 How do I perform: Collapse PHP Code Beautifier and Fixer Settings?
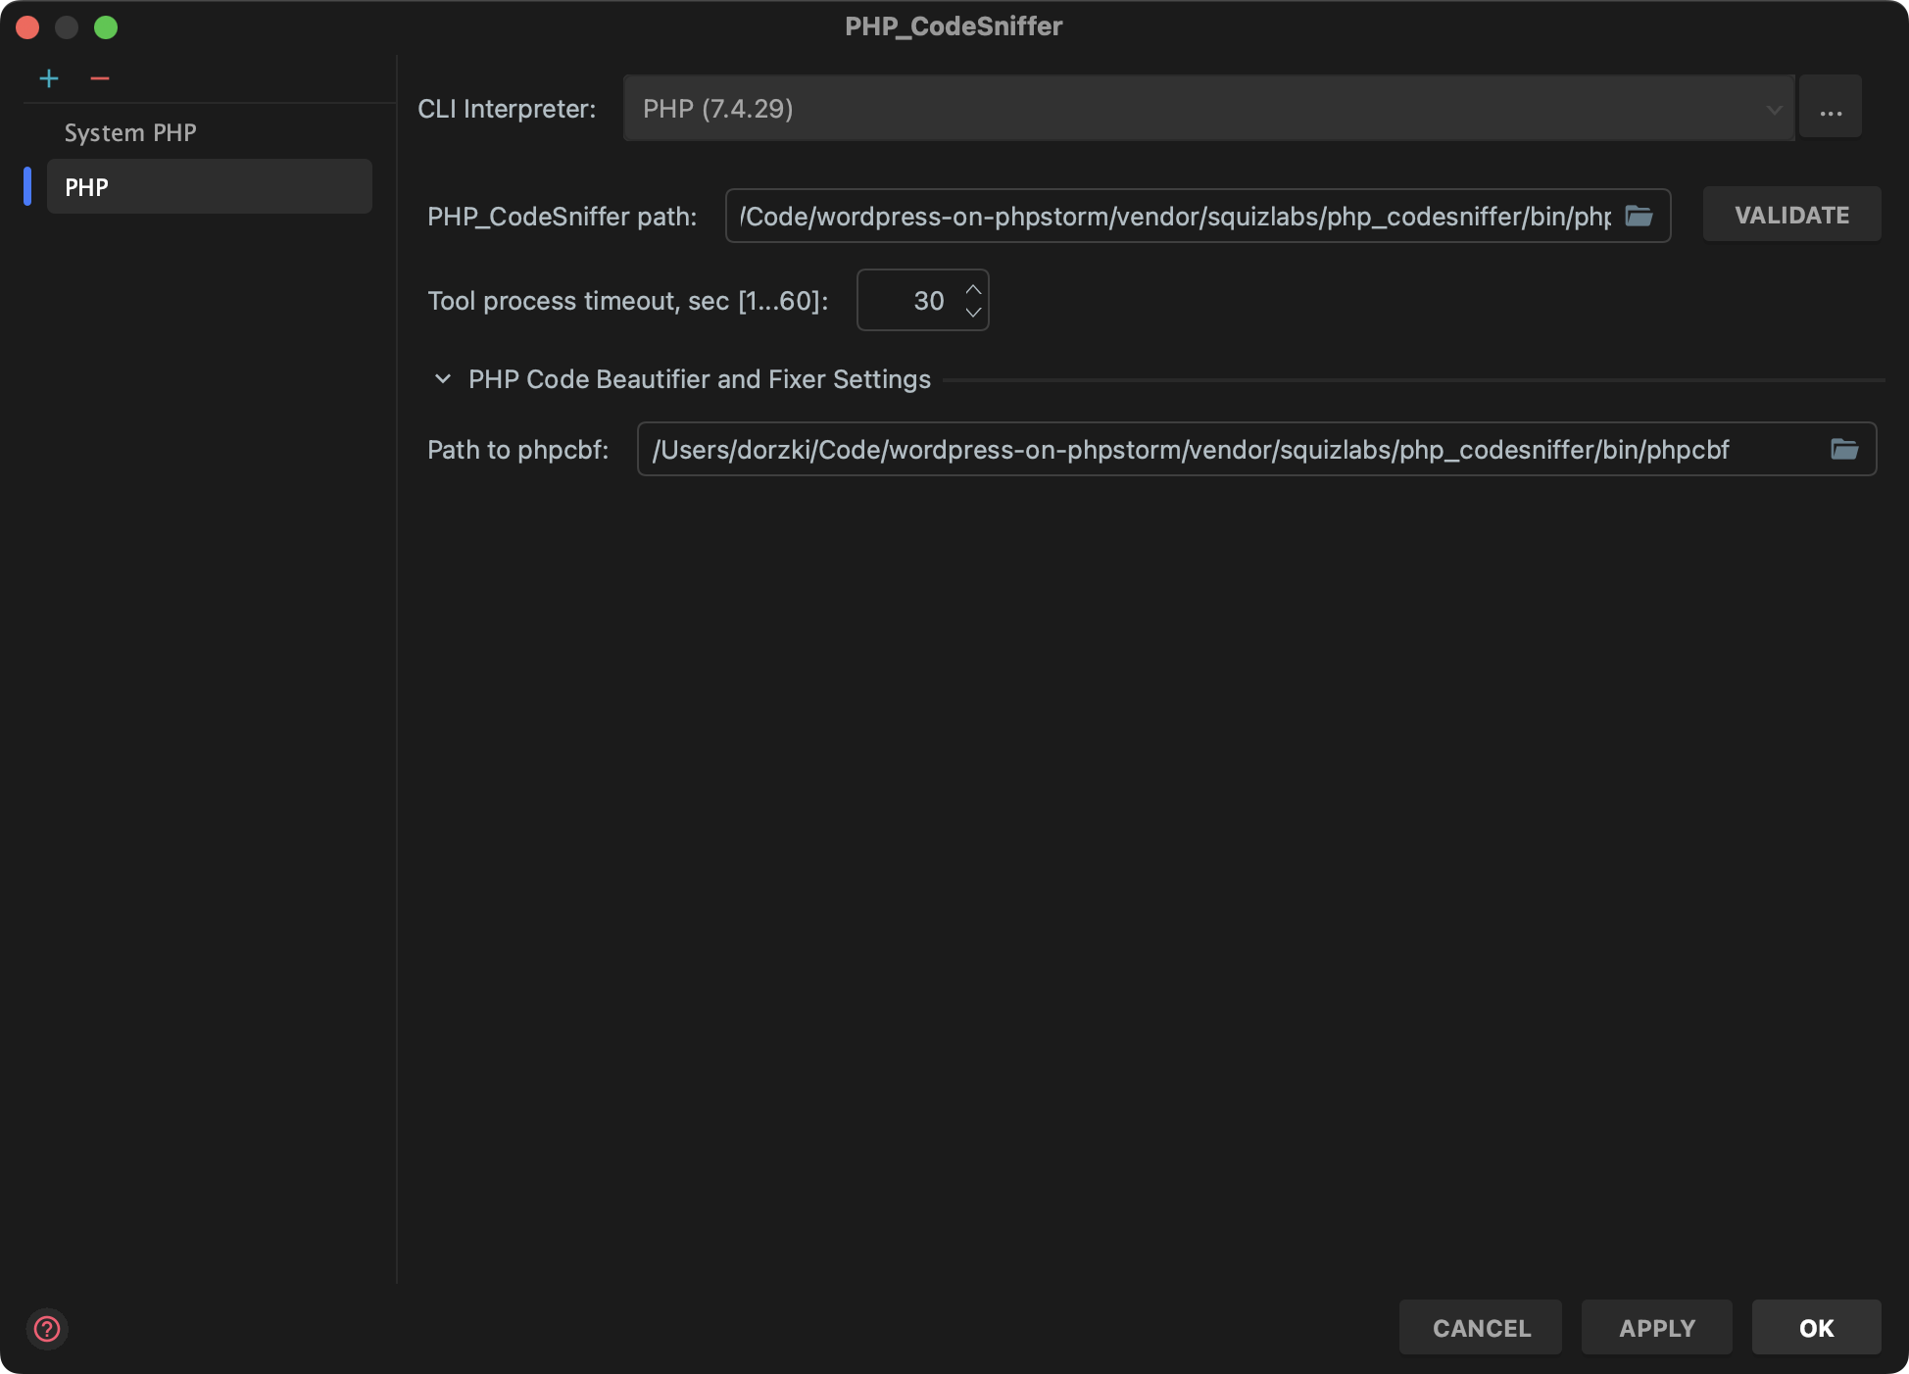point(443,379)
